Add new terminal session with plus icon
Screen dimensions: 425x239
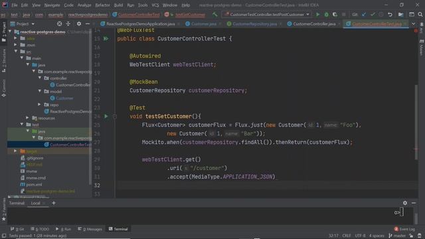[53, 203]
